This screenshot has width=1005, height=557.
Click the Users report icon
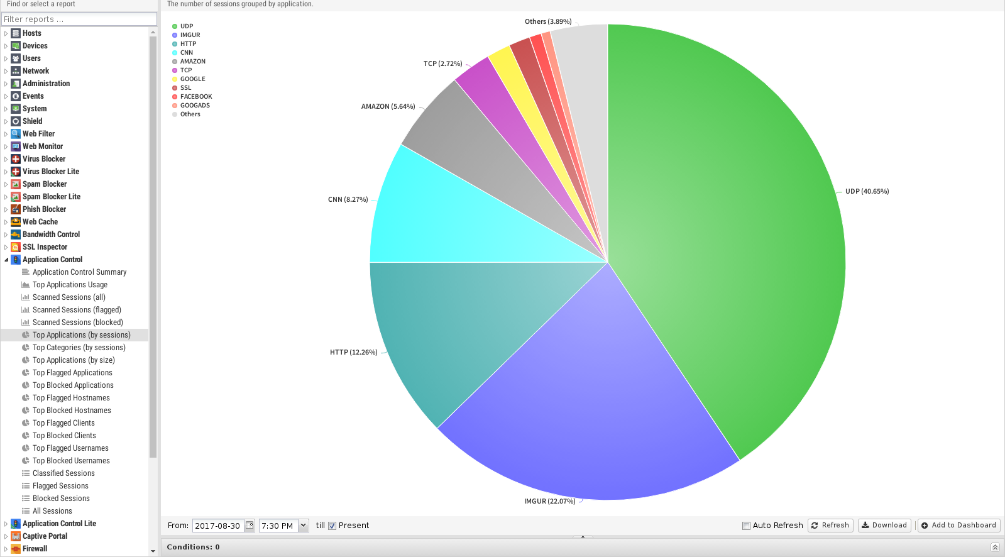tap(16, 58)
